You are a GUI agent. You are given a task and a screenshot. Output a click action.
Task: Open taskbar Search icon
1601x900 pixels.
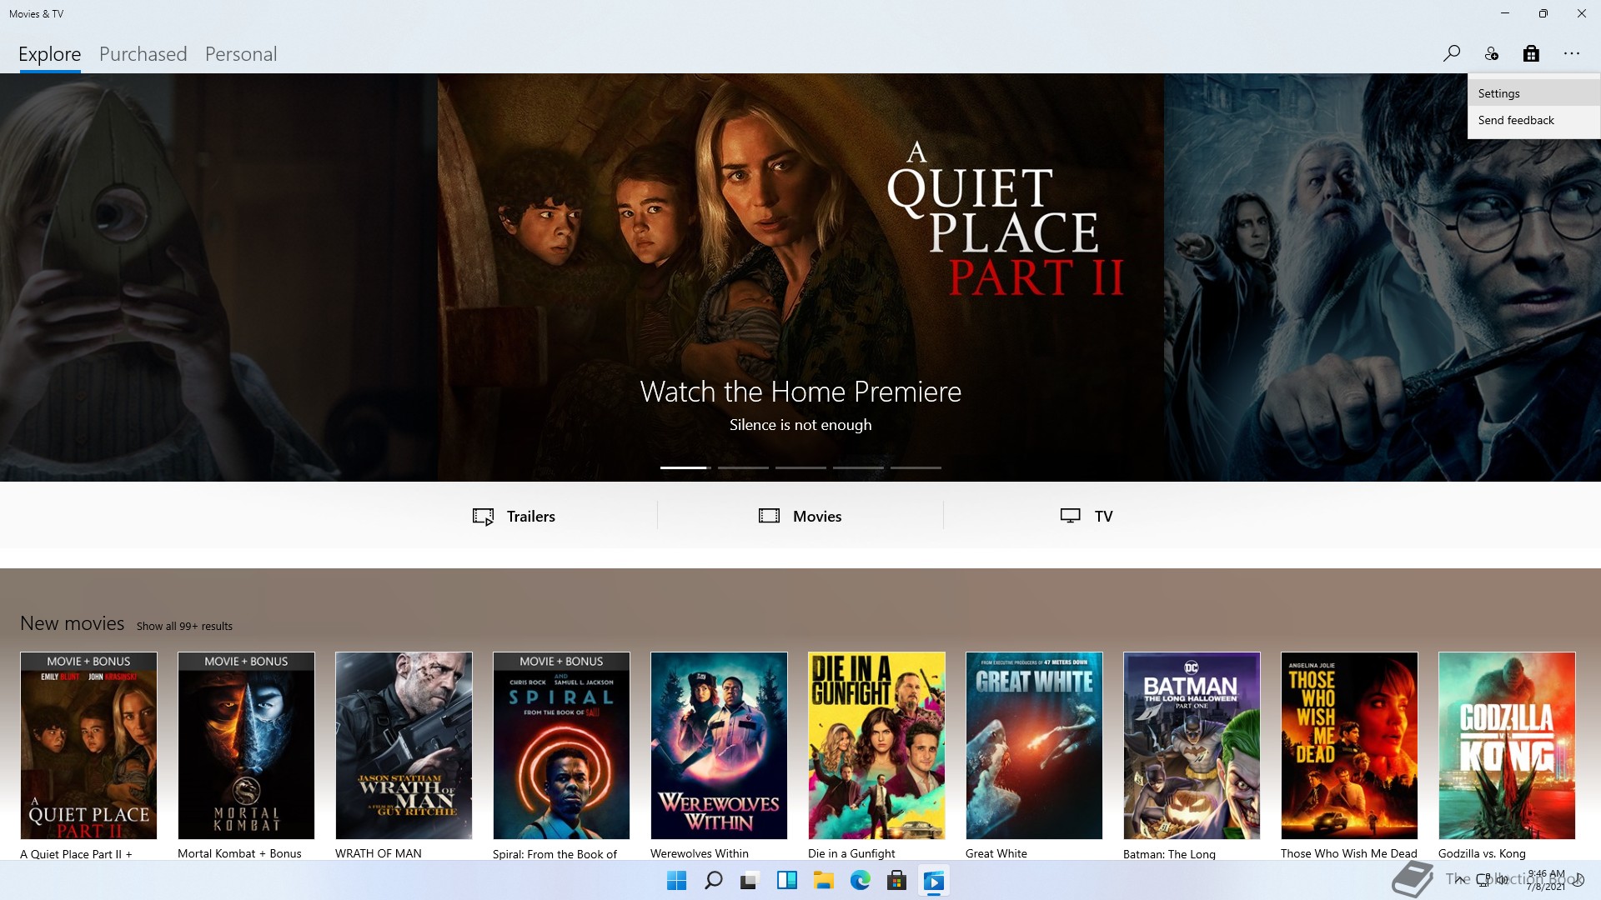coord(713,881)
